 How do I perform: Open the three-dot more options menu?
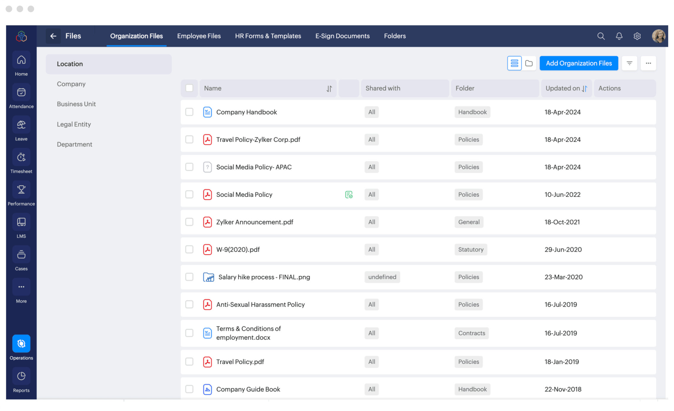(648, 63)
